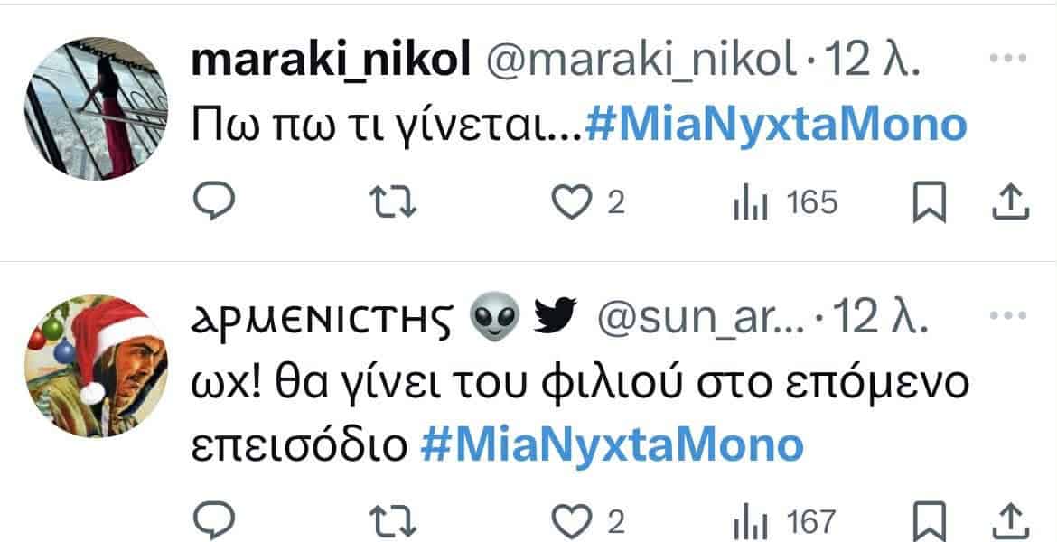The image size is (1057, 542).
Task: Share maraki_nikol's tweet
Action: click(1010, 202)
